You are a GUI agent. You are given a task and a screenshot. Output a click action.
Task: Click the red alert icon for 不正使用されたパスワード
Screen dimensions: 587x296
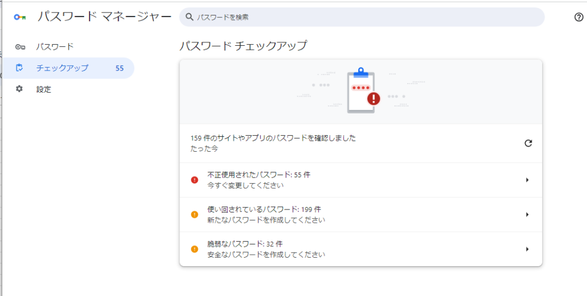(194, 180)
